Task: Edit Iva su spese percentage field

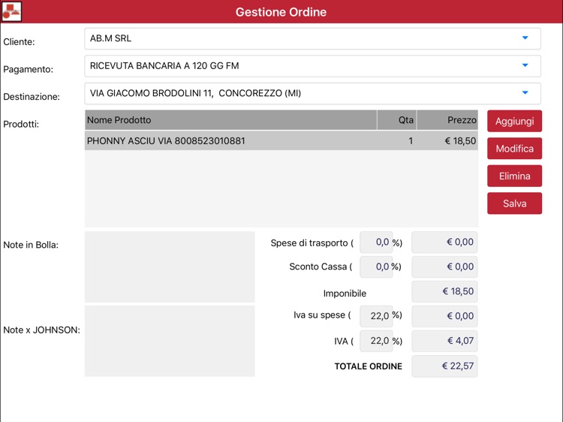Action: (x=376, y=315)
